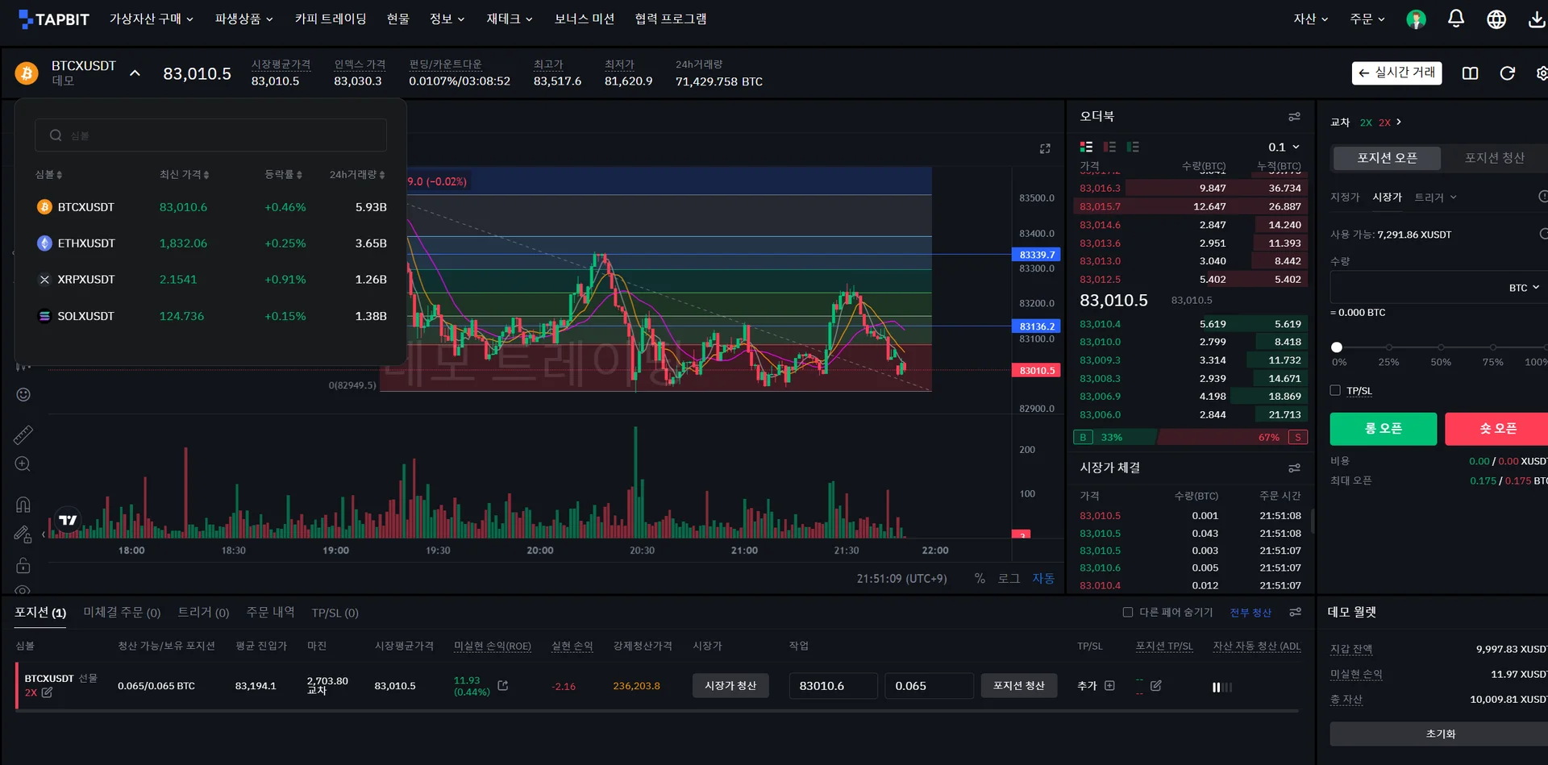Click the chart fullscreen icon
1548x765 pixels.
click(x=1045, y=148)
